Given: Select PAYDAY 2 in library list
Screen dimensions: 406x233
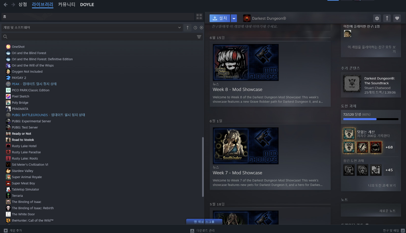Looking at the screenshot, I should 19,78.
